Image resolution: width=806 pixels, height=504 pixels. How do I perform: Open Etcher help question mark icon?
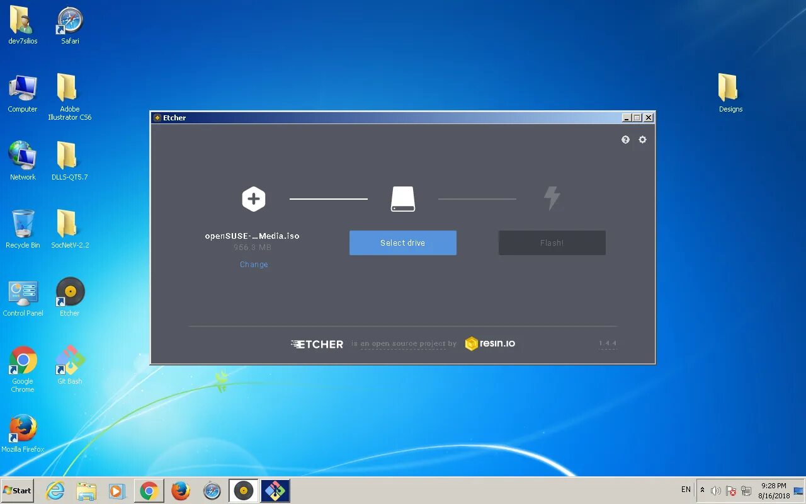(x=625, y=140)
